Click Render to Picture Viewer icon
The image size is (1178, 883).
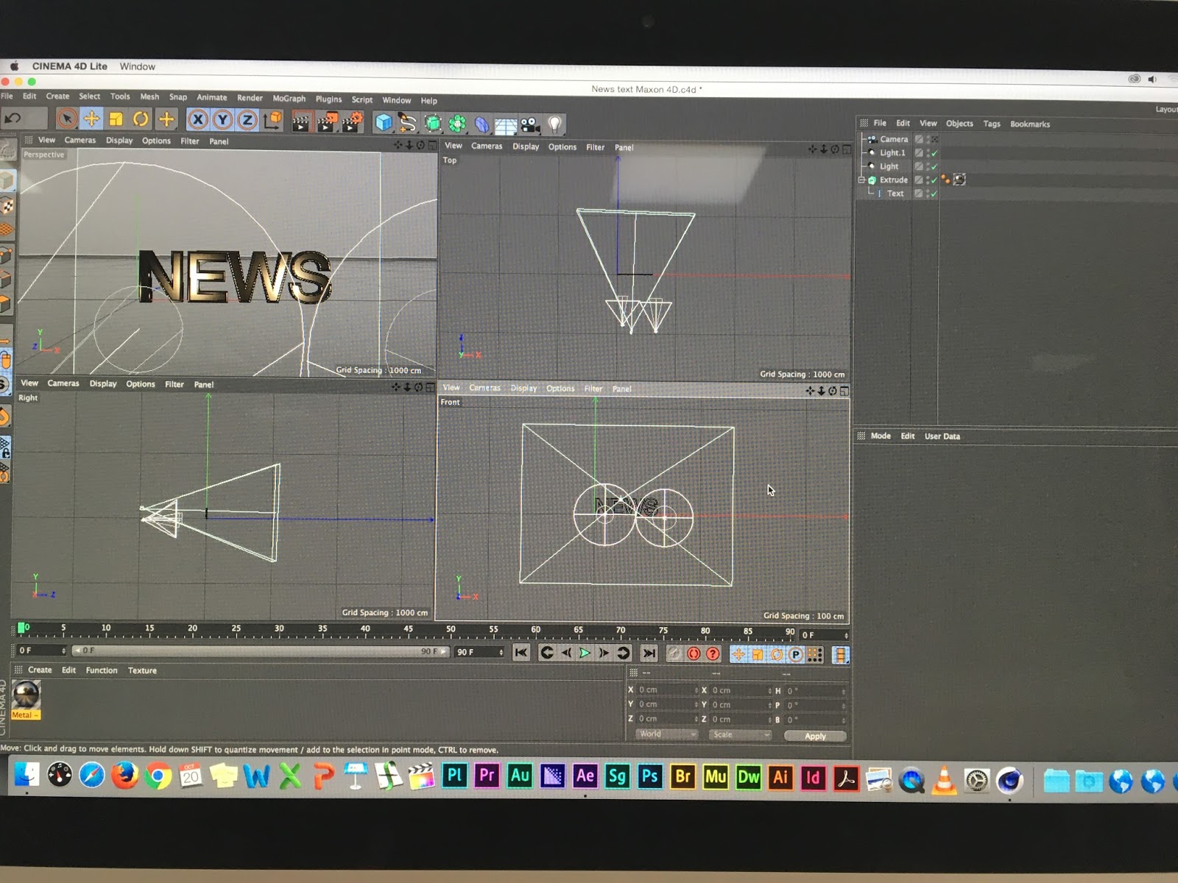tap(327, 121)
